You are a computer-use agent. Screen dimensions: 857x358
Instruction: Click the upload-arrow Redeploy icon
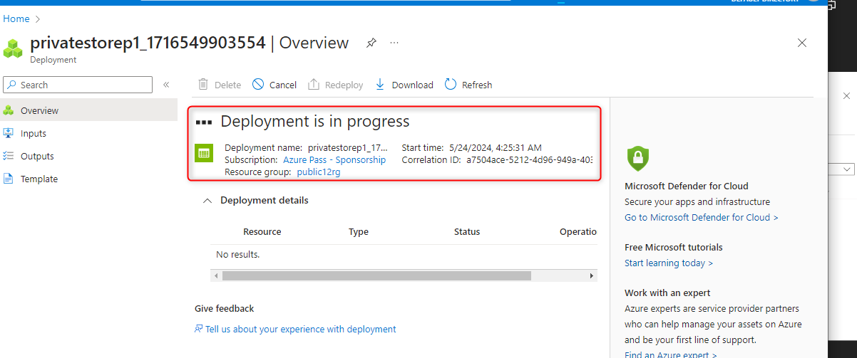(x=314, y=84)
